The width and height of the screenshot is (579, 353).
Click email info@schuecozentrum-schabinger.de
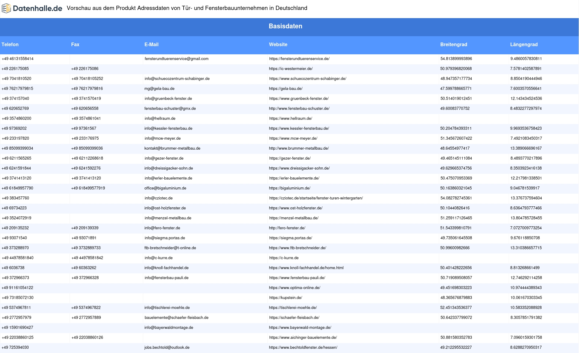point(177,79)
